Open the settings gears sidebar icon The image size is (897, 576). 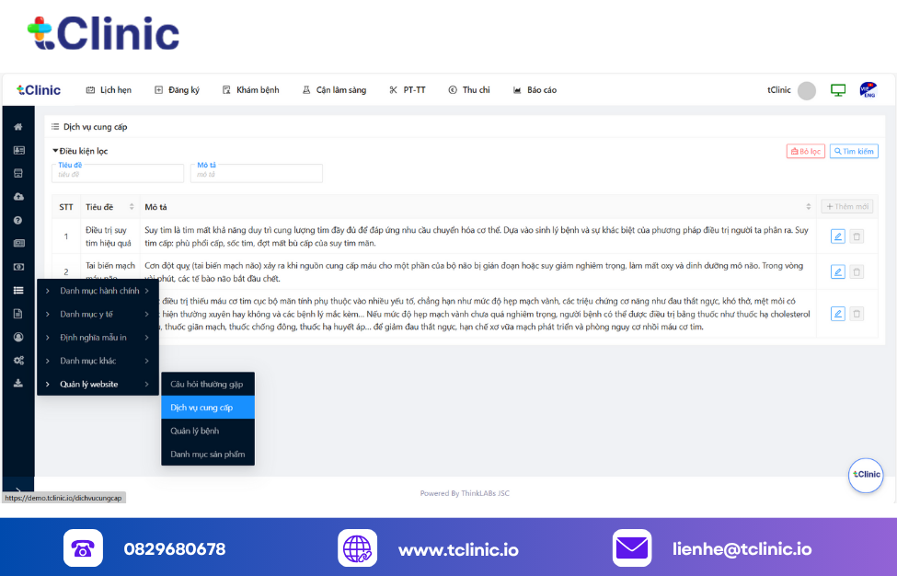coord(18,361)
